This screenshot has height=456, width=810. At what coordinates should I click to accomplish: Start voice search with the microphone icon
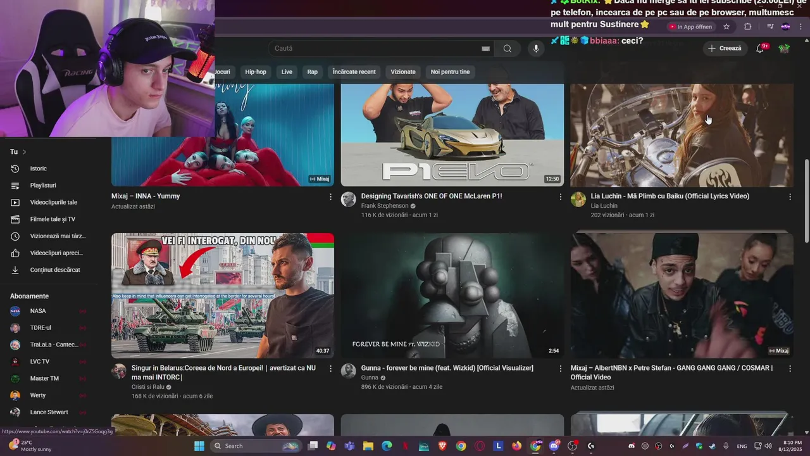[536, 49]
